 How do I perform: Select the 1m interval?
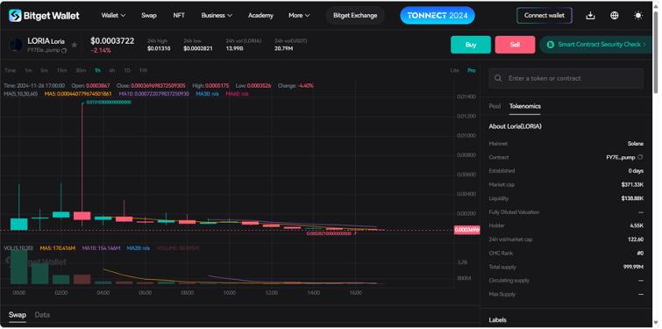click(28, 70)
